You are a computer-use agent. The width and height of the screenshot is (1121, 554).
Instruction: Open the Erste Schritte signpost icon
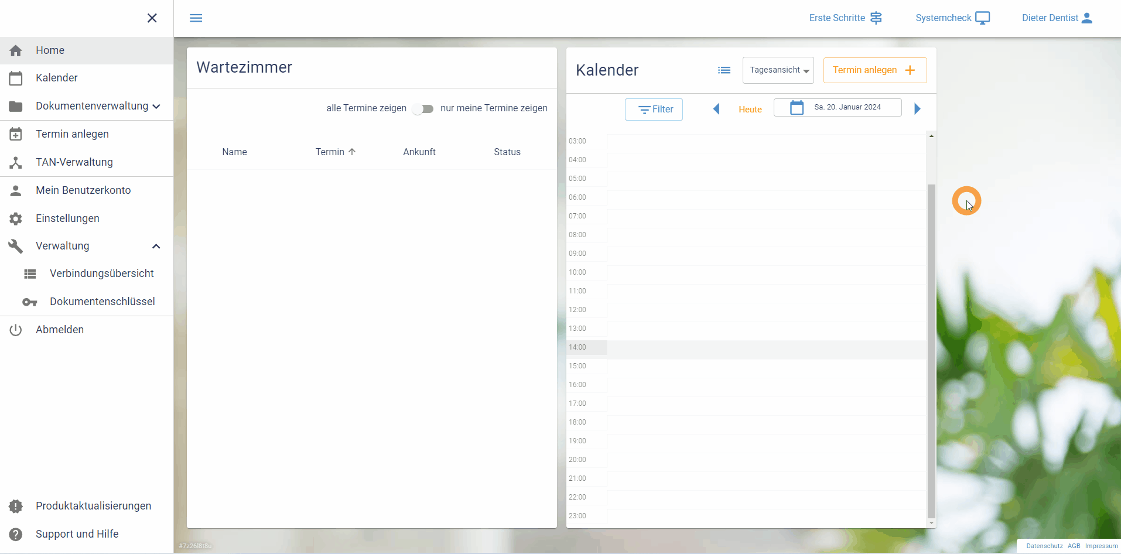tap(876, 18)
